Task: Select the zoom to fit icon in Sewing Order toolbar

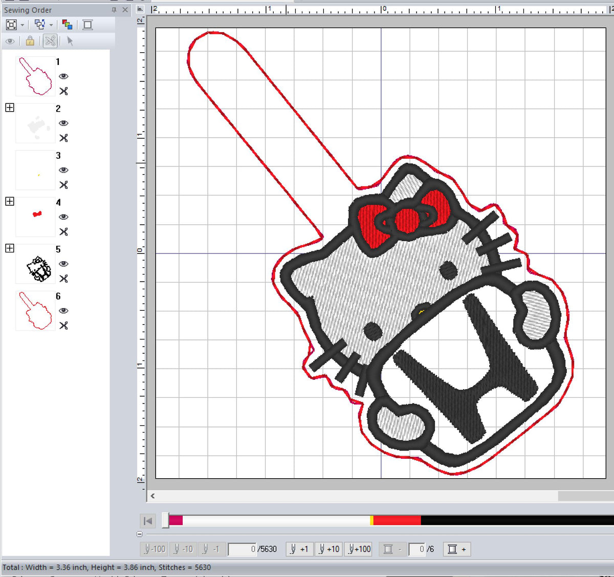Action: [x=11, y=24]
